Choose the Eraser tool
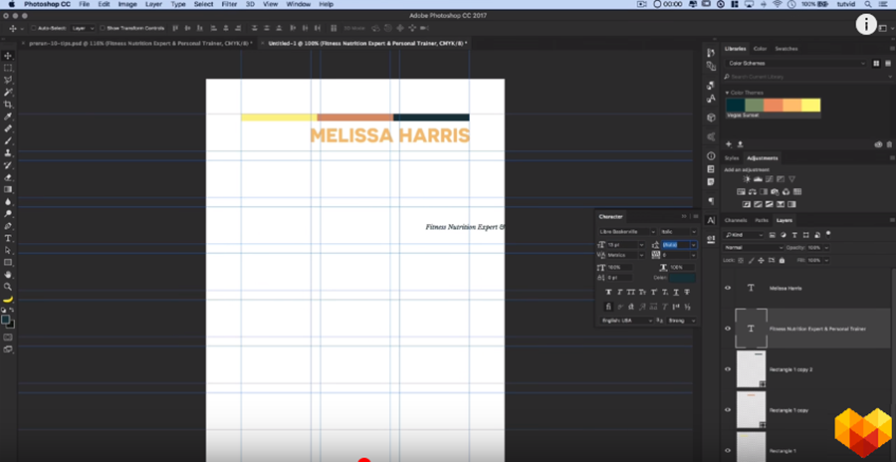Image resolution: width=896 pixels, height=462 pixels. click(8, 177)
